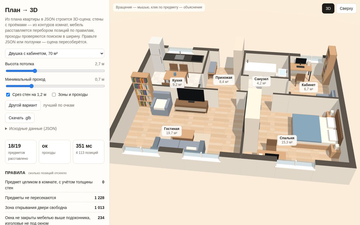The width and height of the screenshot is (360, 225).
Task: Download the scene via 'Скачать .glb'
Action: (20, 118)
